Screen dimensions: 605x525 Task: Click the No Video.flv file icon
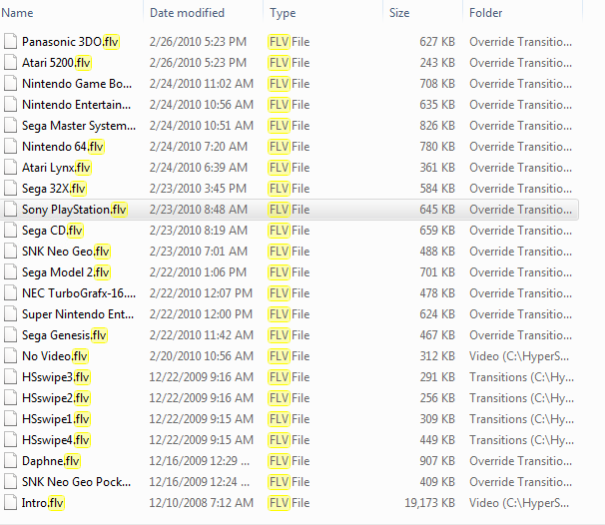coord(11,356)
